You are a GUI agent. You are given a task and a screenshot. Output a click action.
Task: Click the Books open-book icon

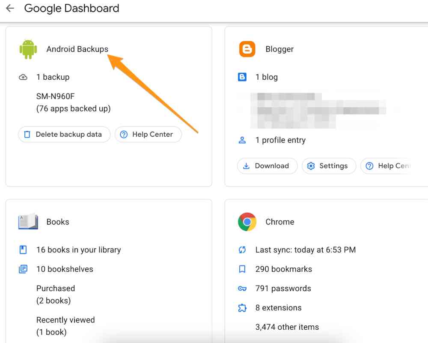click(x=28, y=221)
